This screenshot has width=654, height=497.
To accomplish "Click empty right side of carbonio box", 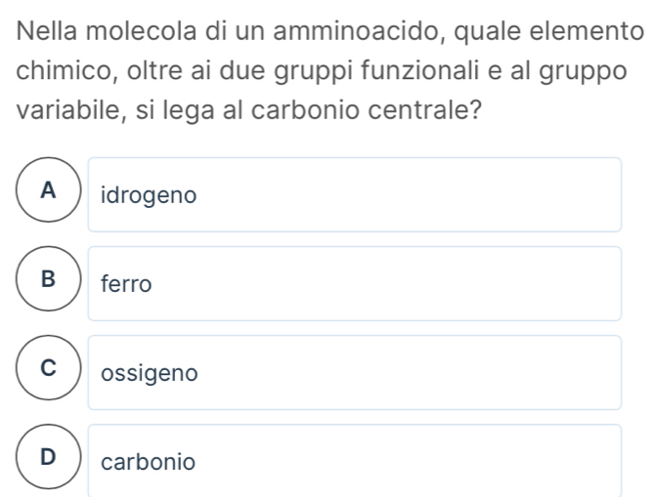I will tap(440, 461).
